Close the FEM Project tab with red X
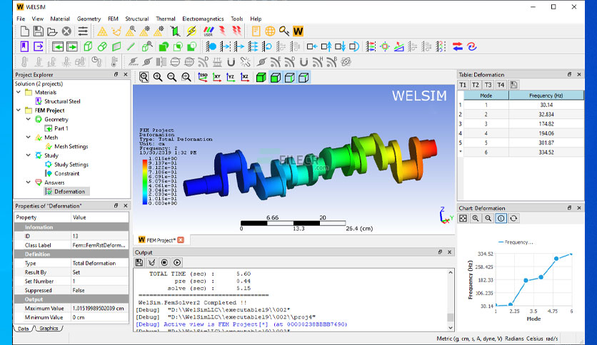Image resolution: width=597 pixels, height=345 pixels. pyautogui.click(x=181, y=240)
